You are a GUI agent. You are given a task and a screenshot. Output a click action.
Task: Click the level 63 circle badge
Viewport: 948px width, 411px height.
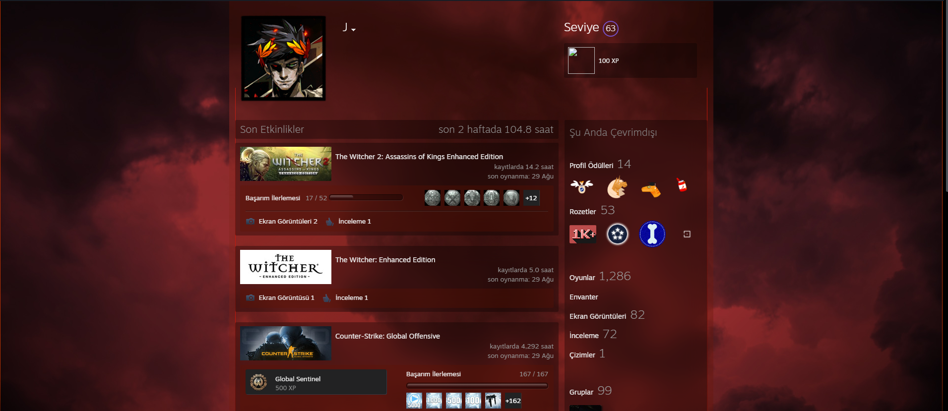(611, 28)
